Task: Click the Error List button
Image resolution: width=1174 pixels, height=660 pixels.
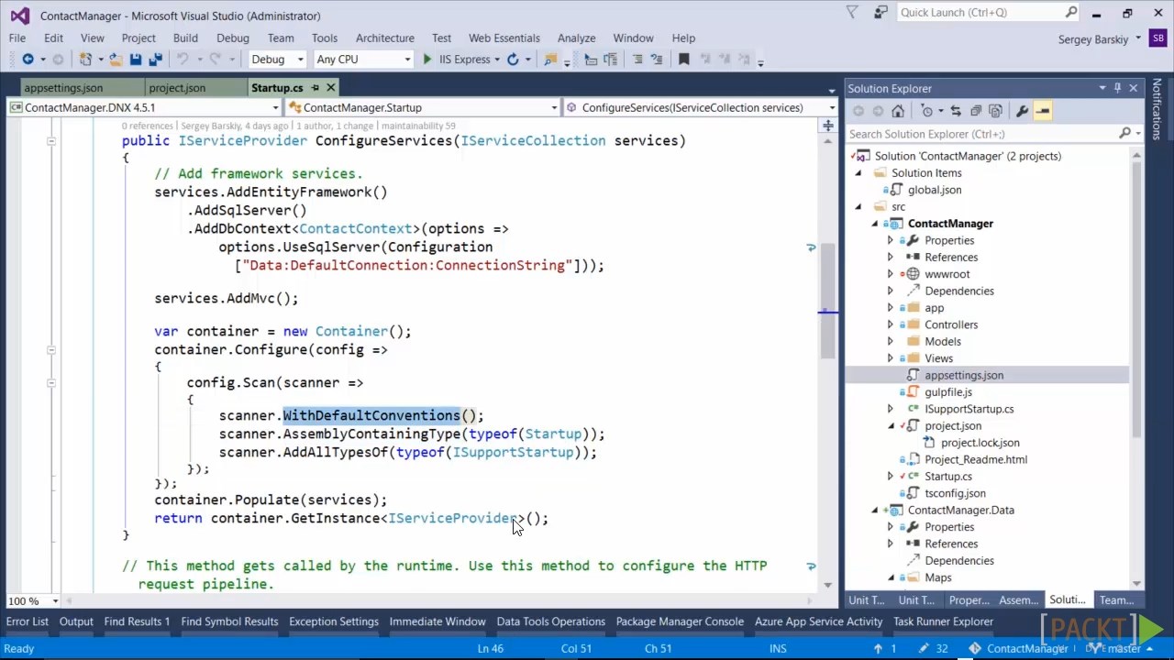Action: (x=27, y=621)
